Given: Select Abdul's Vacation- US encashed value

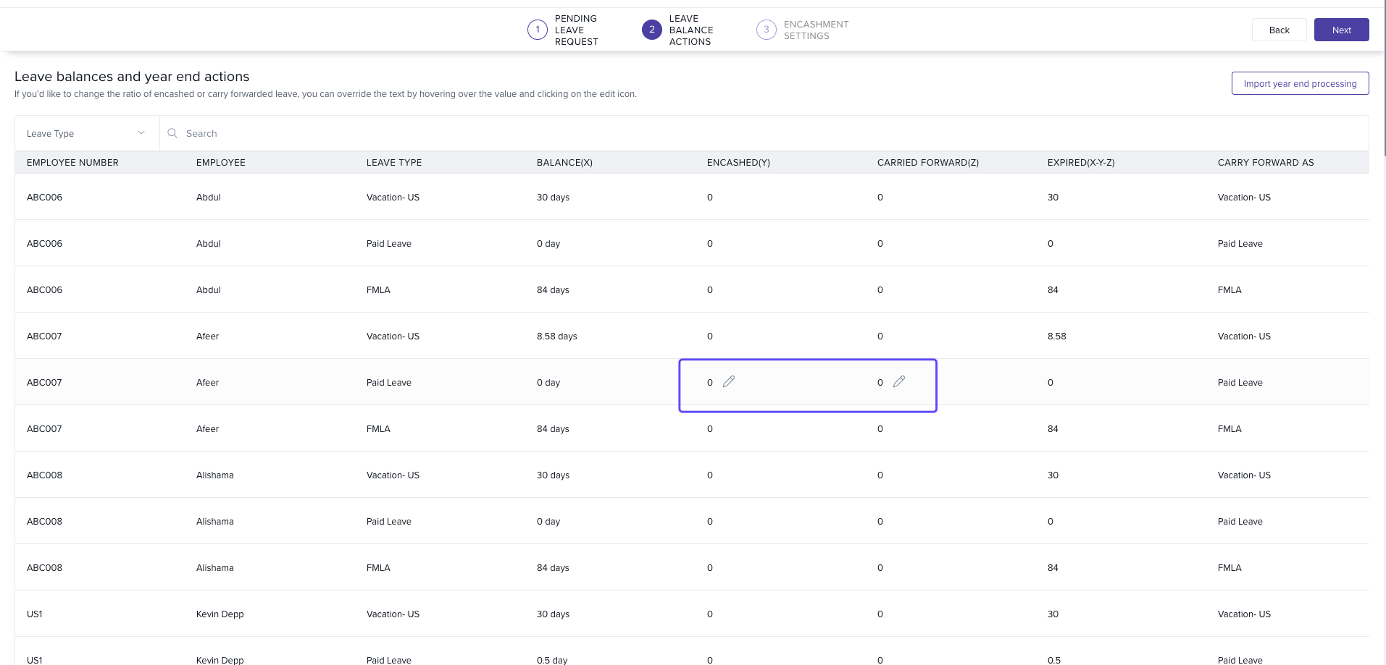Looking at the screenshot, I should 710,197.
